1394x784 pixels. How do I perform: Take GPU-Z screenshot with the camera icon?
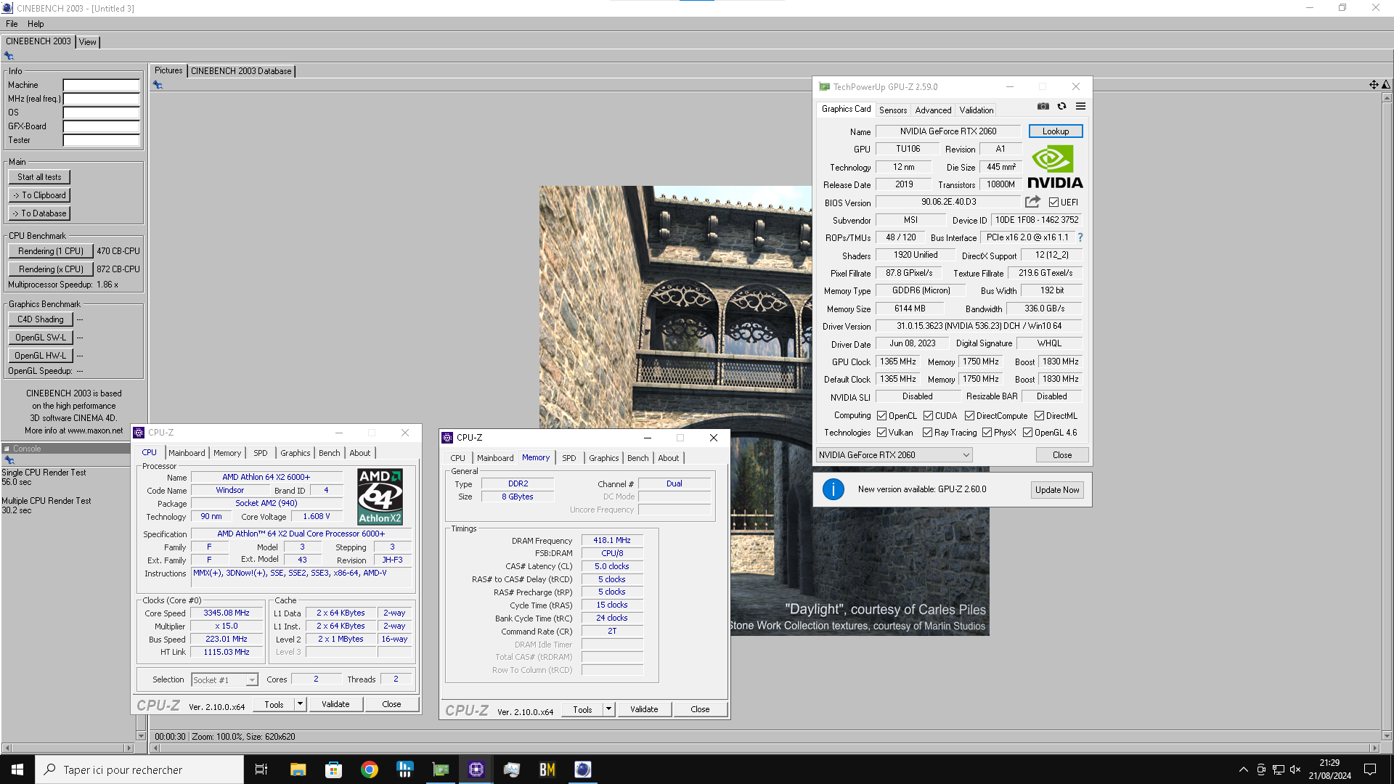[x=1043, y=106]
